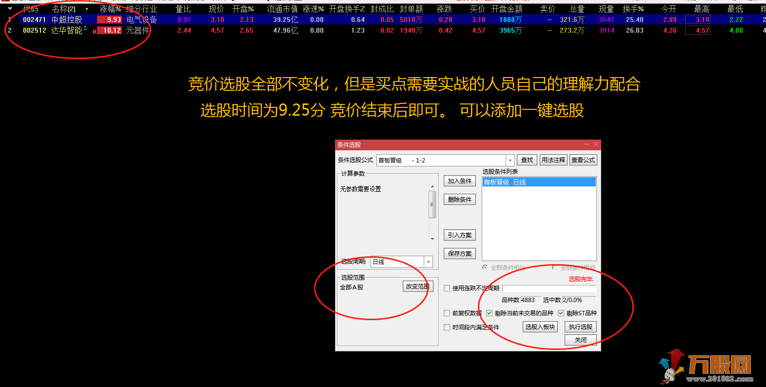Sort by 换手% column header

(633, 9)
